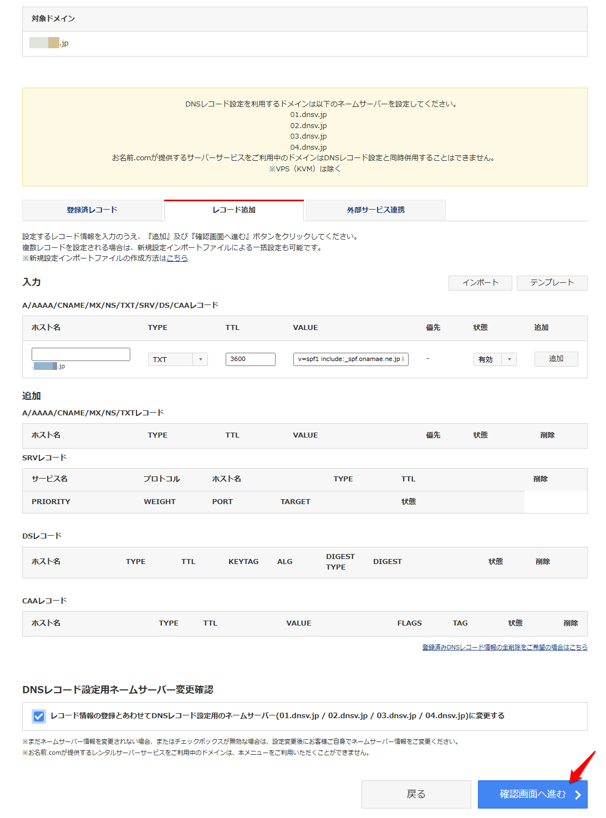Open the こちら link for import file instructions
606x818 pixels.
(x=177, y=258)
